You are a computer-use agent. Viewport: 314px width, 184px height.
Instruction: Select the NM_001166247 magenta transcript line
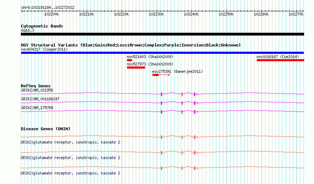pos(162,103)
